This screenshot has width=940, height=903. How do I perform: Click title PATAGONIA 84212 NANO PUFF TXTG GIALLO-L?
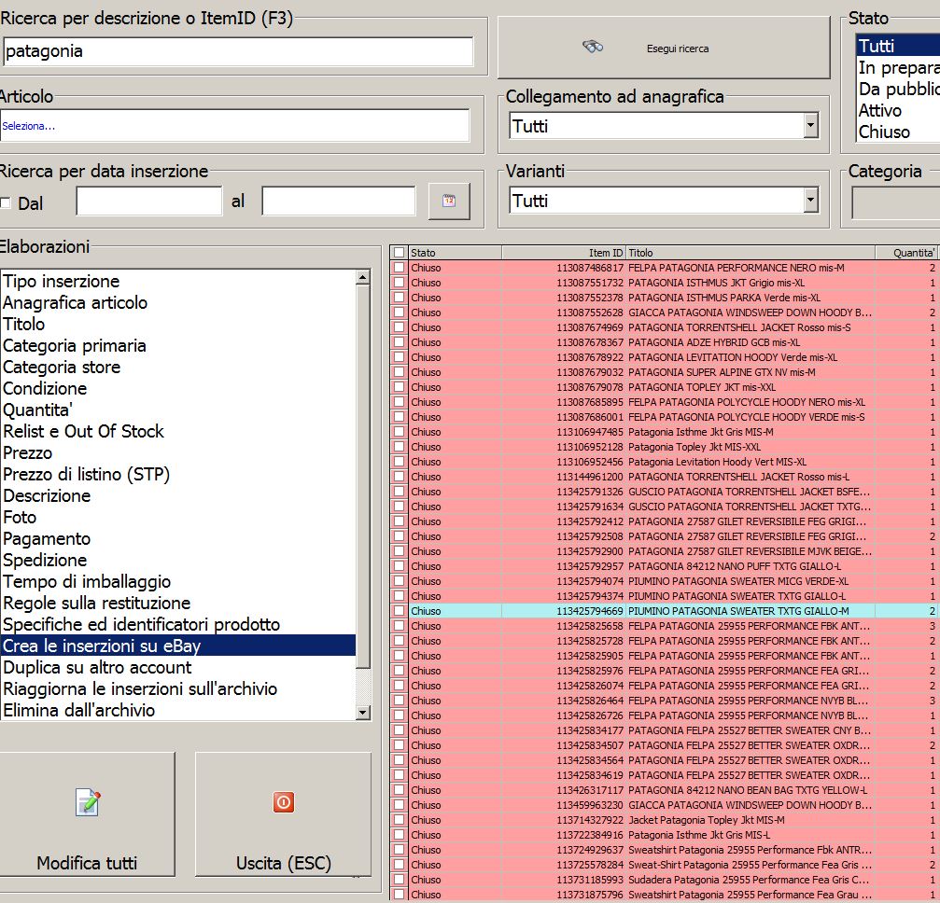click(x=735, y=566)
